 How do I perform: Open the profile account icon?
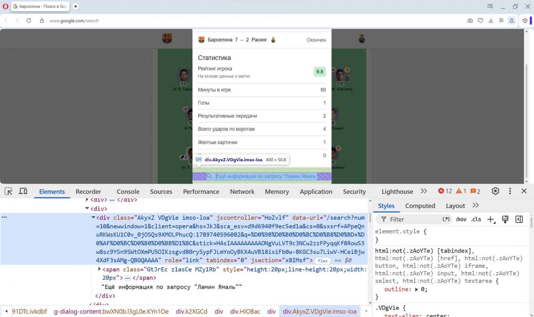512,21
